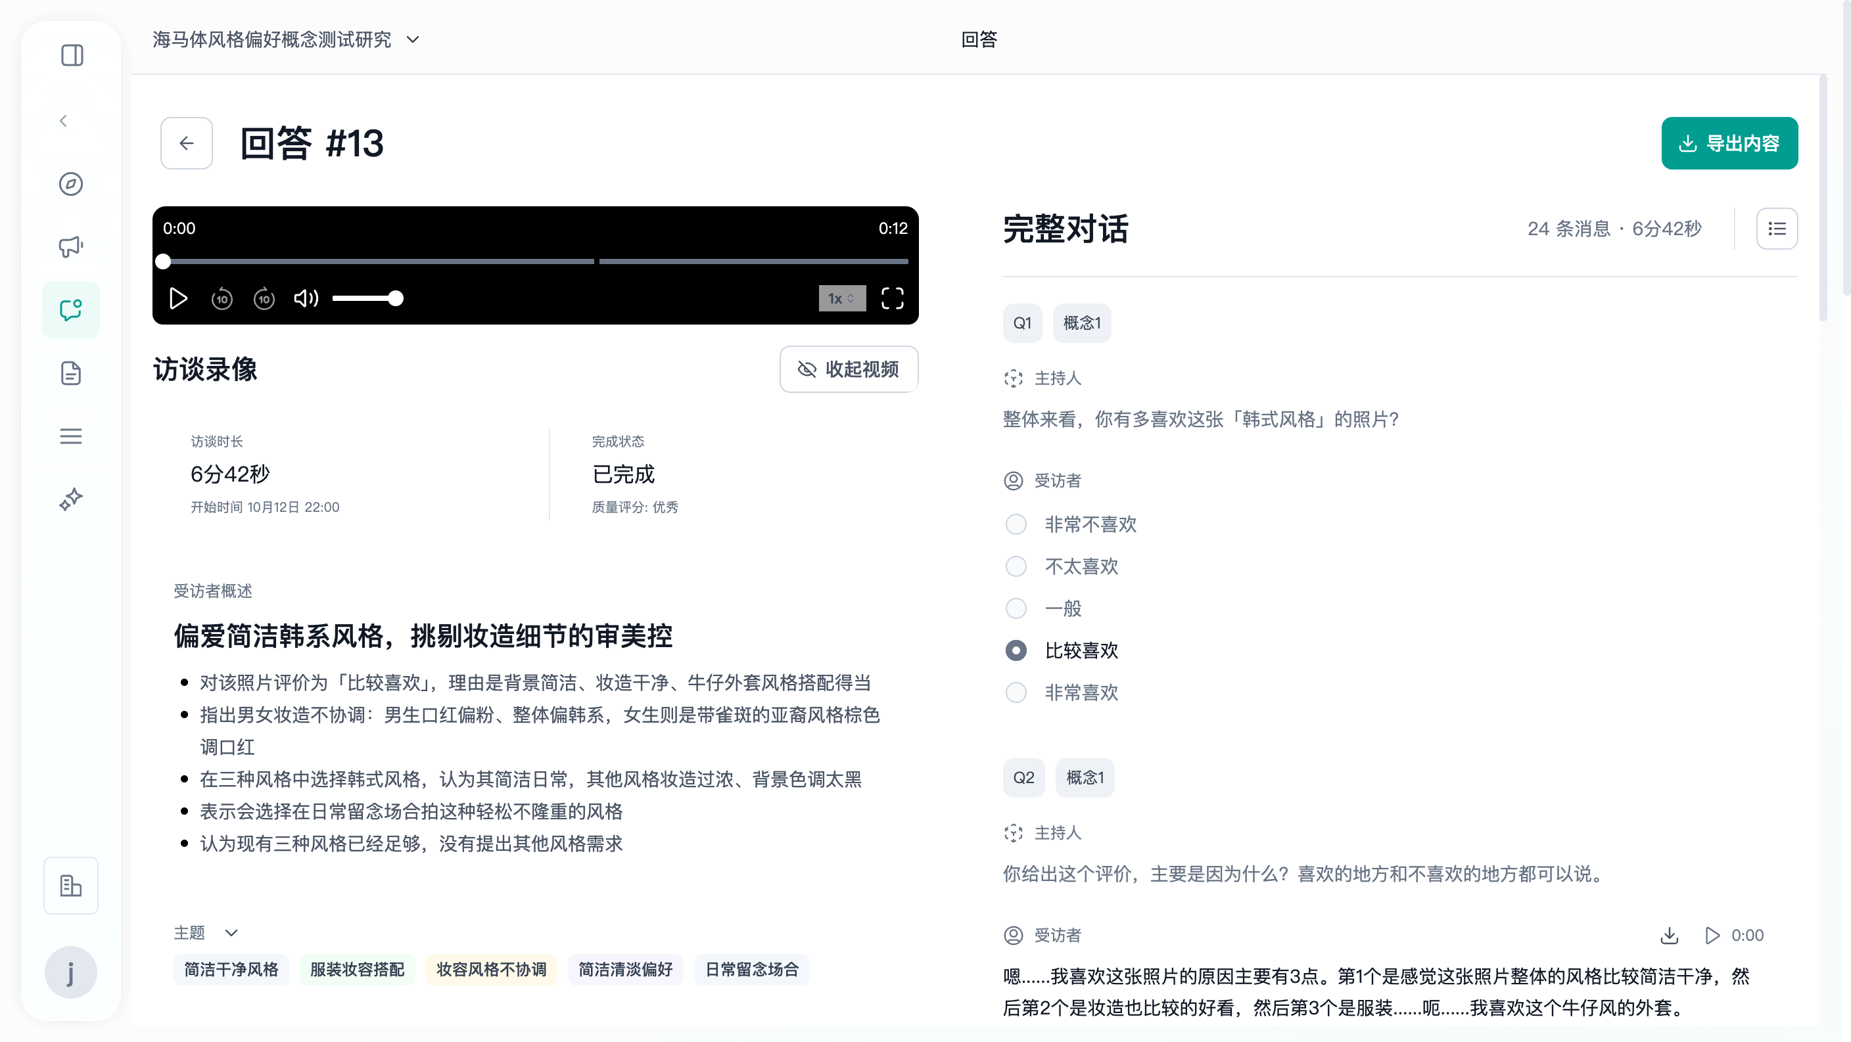The image size is (1851, 1042).
Task: Enter fullscreen video mode
Action: click(x=892, y=298)
